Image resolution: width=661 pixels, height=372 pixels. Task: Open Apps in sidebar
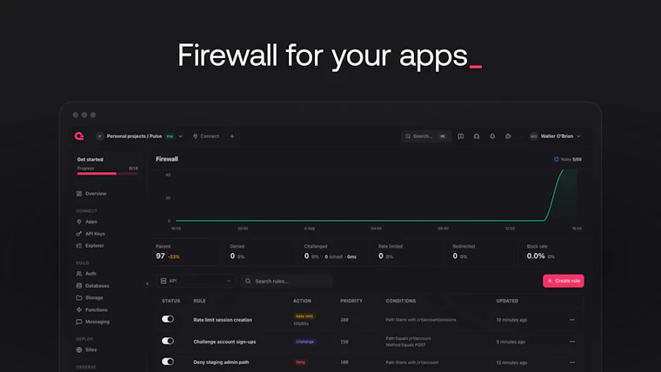coord(87,221)
